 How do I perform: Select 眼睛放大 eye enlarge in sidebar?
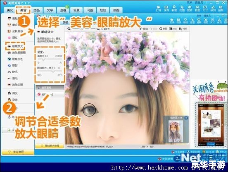15,46
